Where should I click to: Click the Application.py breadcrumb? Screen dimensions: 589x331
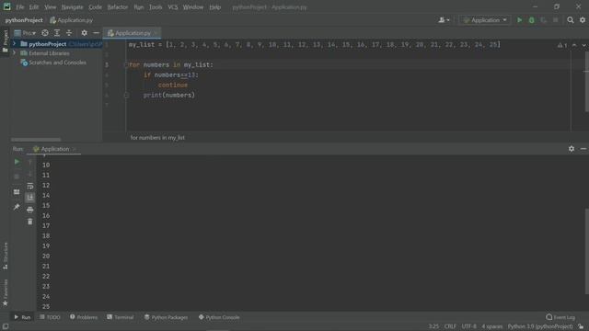point(72,20)
